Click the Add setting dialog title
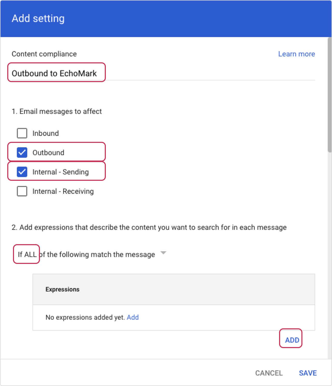Viewport: 332px width, 386px height. click(x=38, y=18)
